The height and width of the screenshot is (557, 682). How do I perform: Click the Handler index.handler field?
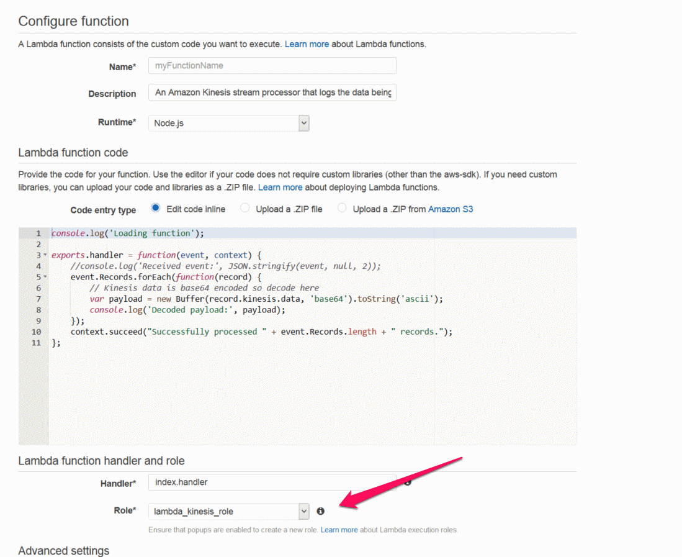click(x=272, y=482)
